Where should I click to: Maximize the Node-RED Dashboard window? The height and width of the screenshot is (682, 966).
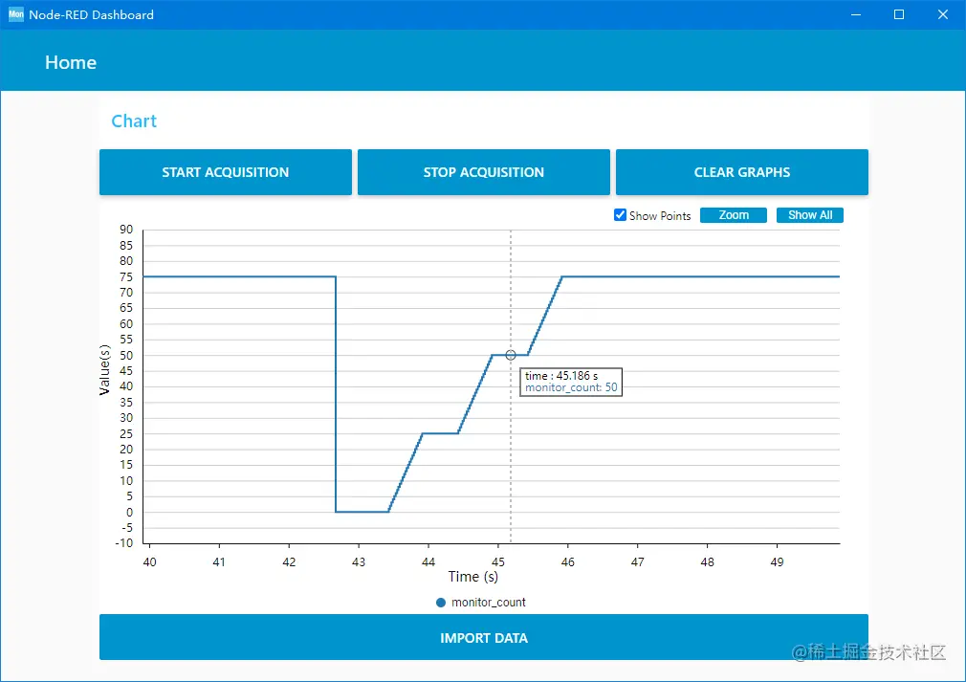pyautogui.click(x=899, y=14)
